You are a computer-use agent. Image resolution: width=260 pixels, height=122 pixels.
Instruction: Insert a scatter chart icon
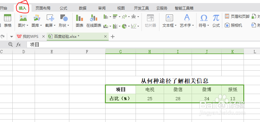tap(134, 26)
